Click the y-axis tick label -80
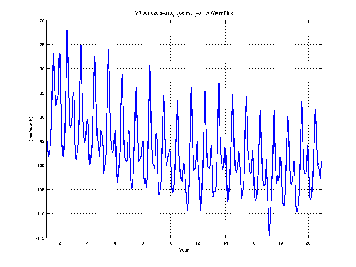Viewport: 356px width, 267px height. pyautogui.click(x=41, y=69)
